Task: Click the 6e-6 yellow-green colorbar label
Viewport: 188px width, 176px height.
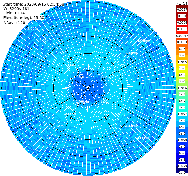Action: tap(182, 75)
